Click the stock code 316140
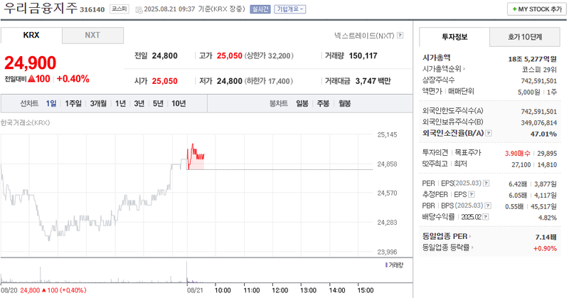This screenshot has height=298, width=569. 92,9
